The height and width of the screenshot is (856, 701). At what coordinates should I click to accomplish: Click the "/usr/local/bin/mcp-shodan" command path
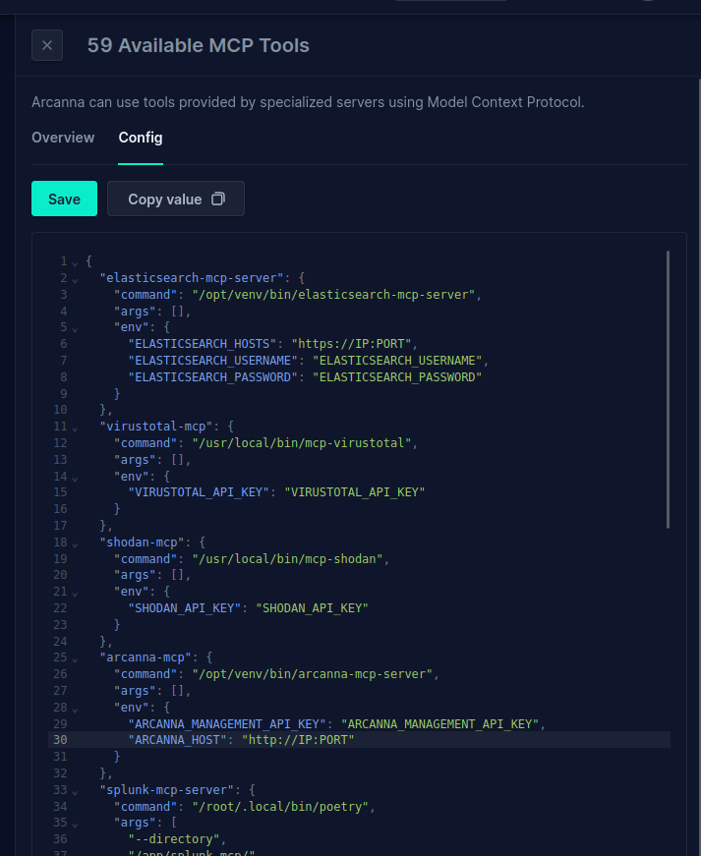click(x=287, y=559)
